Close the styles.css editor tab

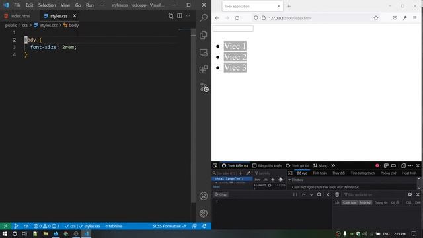75,16
